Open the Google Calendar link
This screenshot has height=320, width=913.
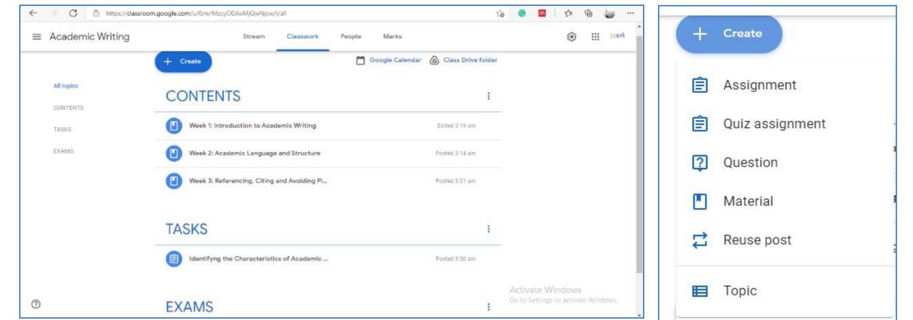388,60
